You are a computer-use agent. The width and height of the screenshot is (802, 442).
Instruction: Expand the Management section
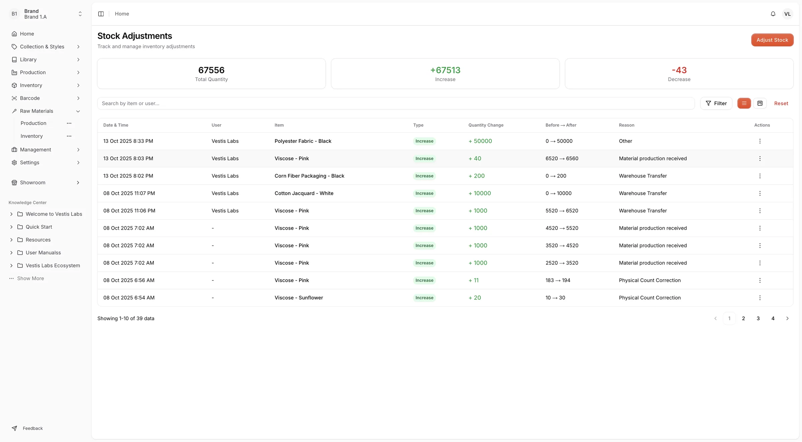(46, 150)
